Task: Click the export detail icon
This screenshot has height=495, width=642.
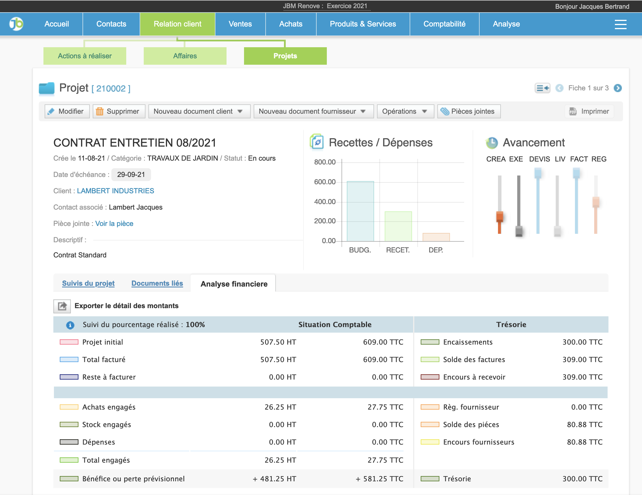Action: (x=62, y=306)
